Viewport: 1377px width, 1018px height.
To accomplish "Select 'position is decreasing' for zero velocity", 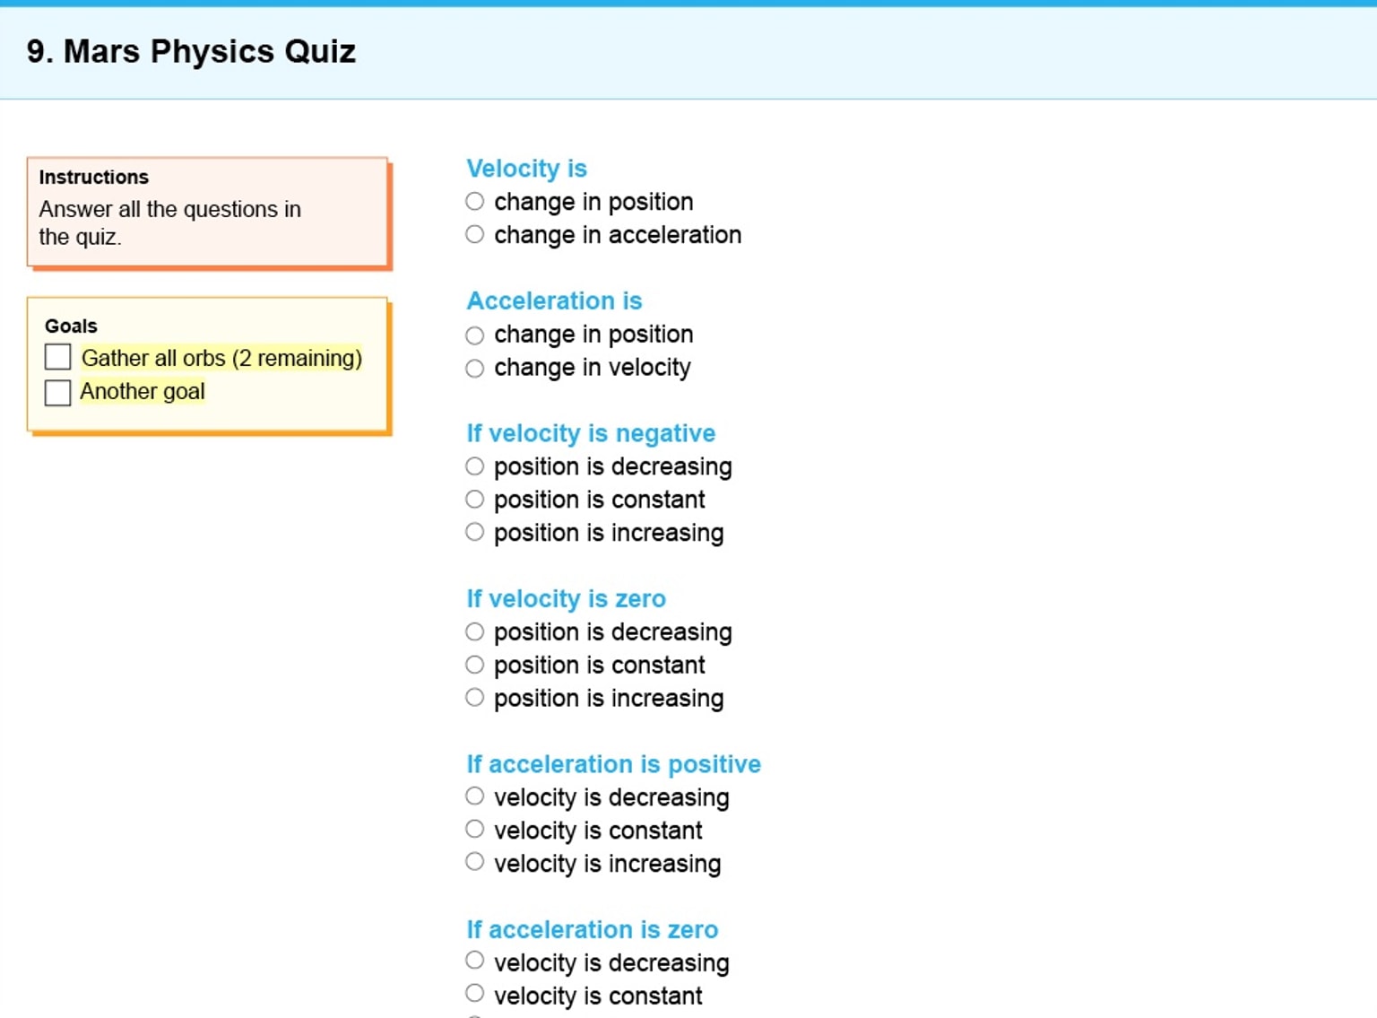I will click(x=475, y=632).
